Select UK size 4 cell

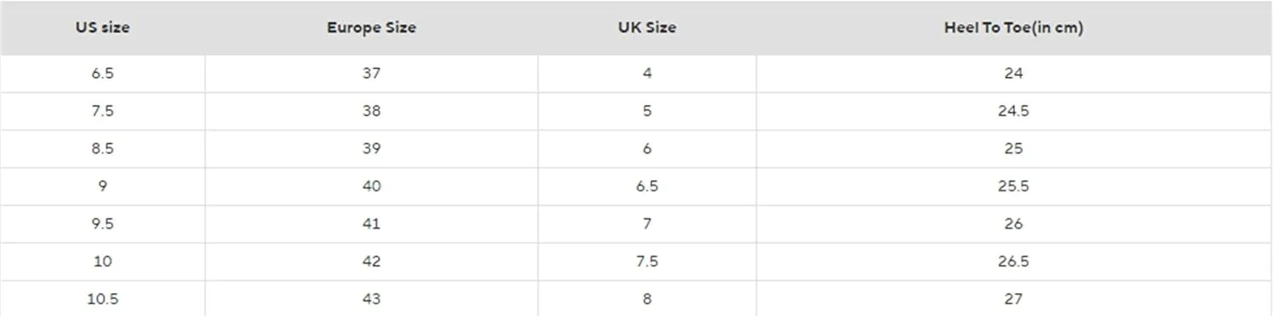(x=647, y=74)
